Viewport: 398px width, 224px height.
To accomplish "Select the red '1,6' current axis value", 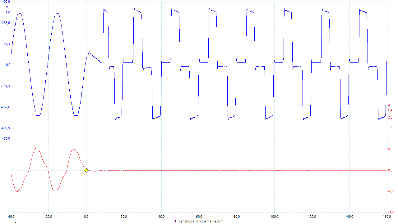I will click(390, 128).
